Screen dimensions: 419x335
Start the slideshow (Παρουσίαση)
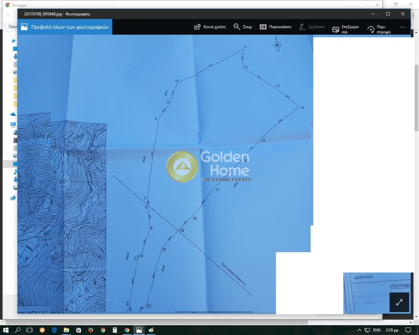(275, 27)
